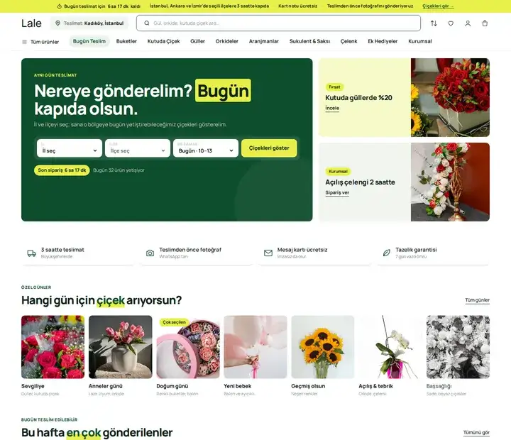Image resolution: width=511 pixels, height=440 pixels.
Task: Open the Ek Hediyeler category
Action: pos(383,41)
